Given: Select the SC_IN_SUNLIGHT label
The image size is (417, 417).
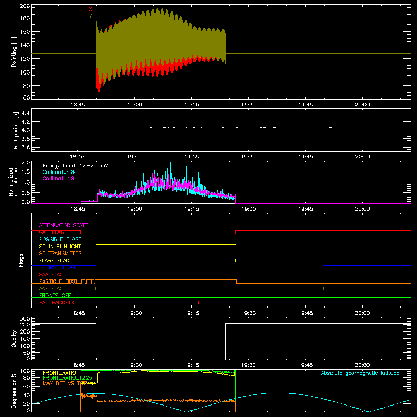Looking at the screenshot, I should (60, 246).
